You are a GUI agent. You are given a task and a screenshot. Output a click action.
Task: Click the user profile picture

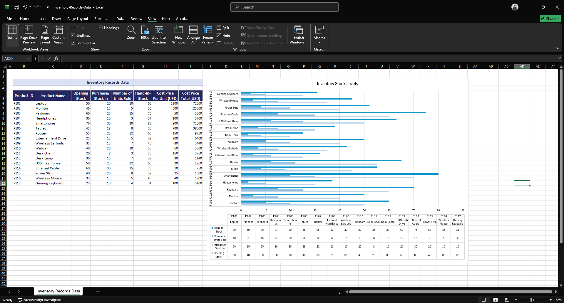(515, 7)
